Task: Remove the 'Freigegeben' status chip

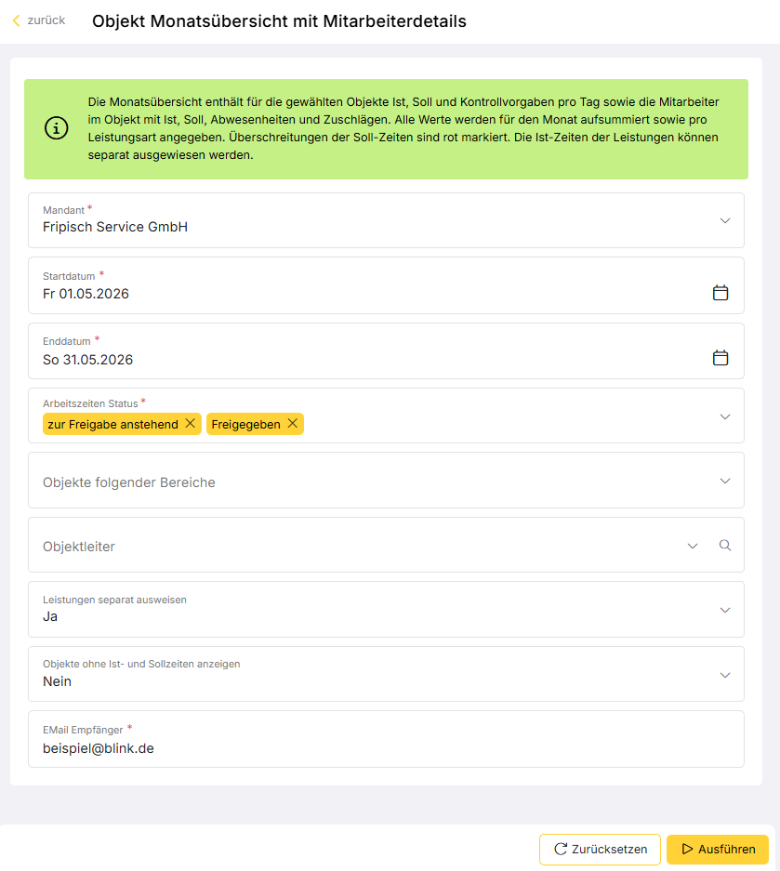Action: coord(292,423)
